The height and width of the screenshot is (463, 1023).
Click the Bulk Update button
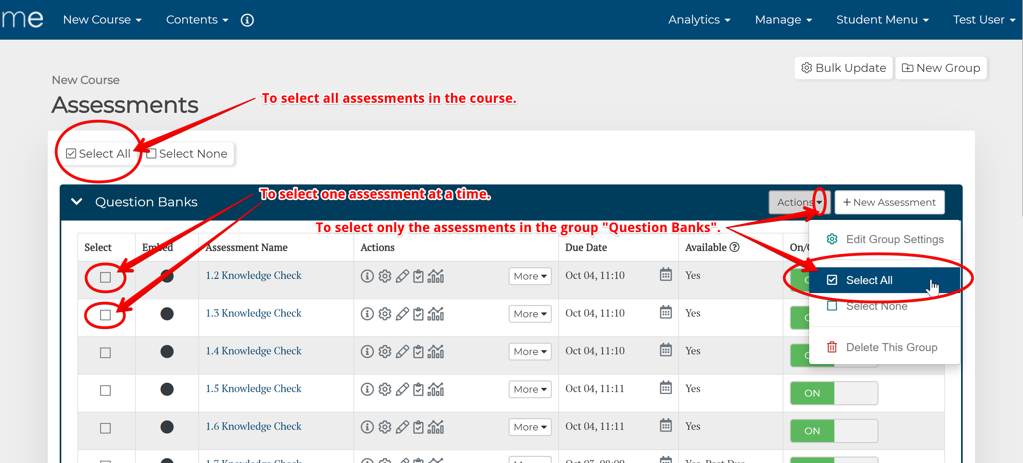tap(843, 68)
